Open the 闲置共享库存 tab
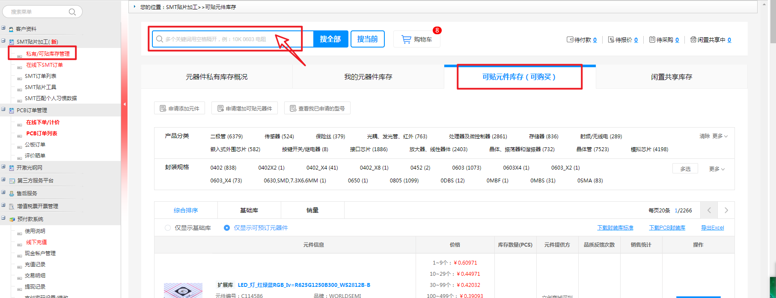Image resolution: width=776 pixels, height=298 pixels. coord(671,77)
